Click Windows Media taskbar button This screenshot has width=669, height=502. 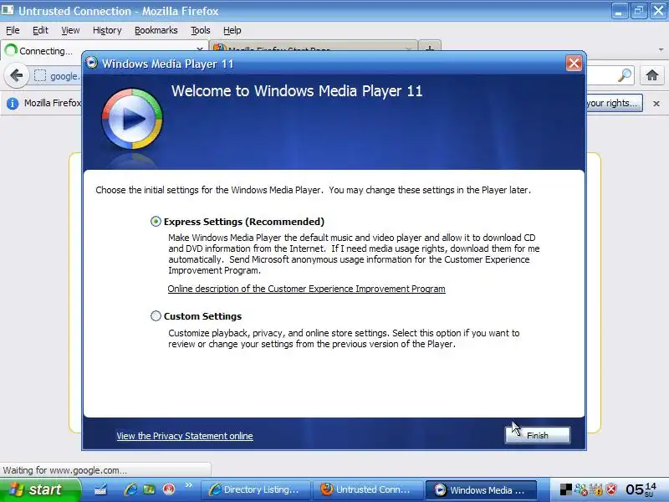pos(480,489)
